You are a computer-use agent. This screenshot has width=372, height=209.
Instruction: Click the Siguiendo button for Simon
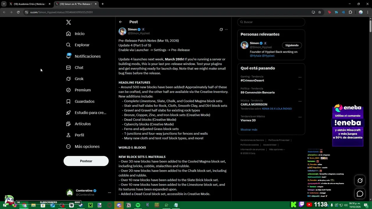click(x=292, y=45)
